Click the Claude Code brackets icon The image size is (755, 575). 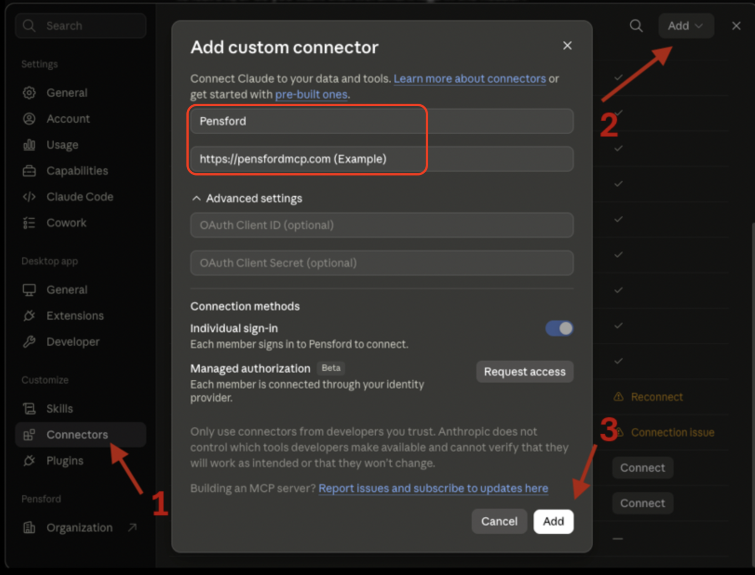[29, 197]
